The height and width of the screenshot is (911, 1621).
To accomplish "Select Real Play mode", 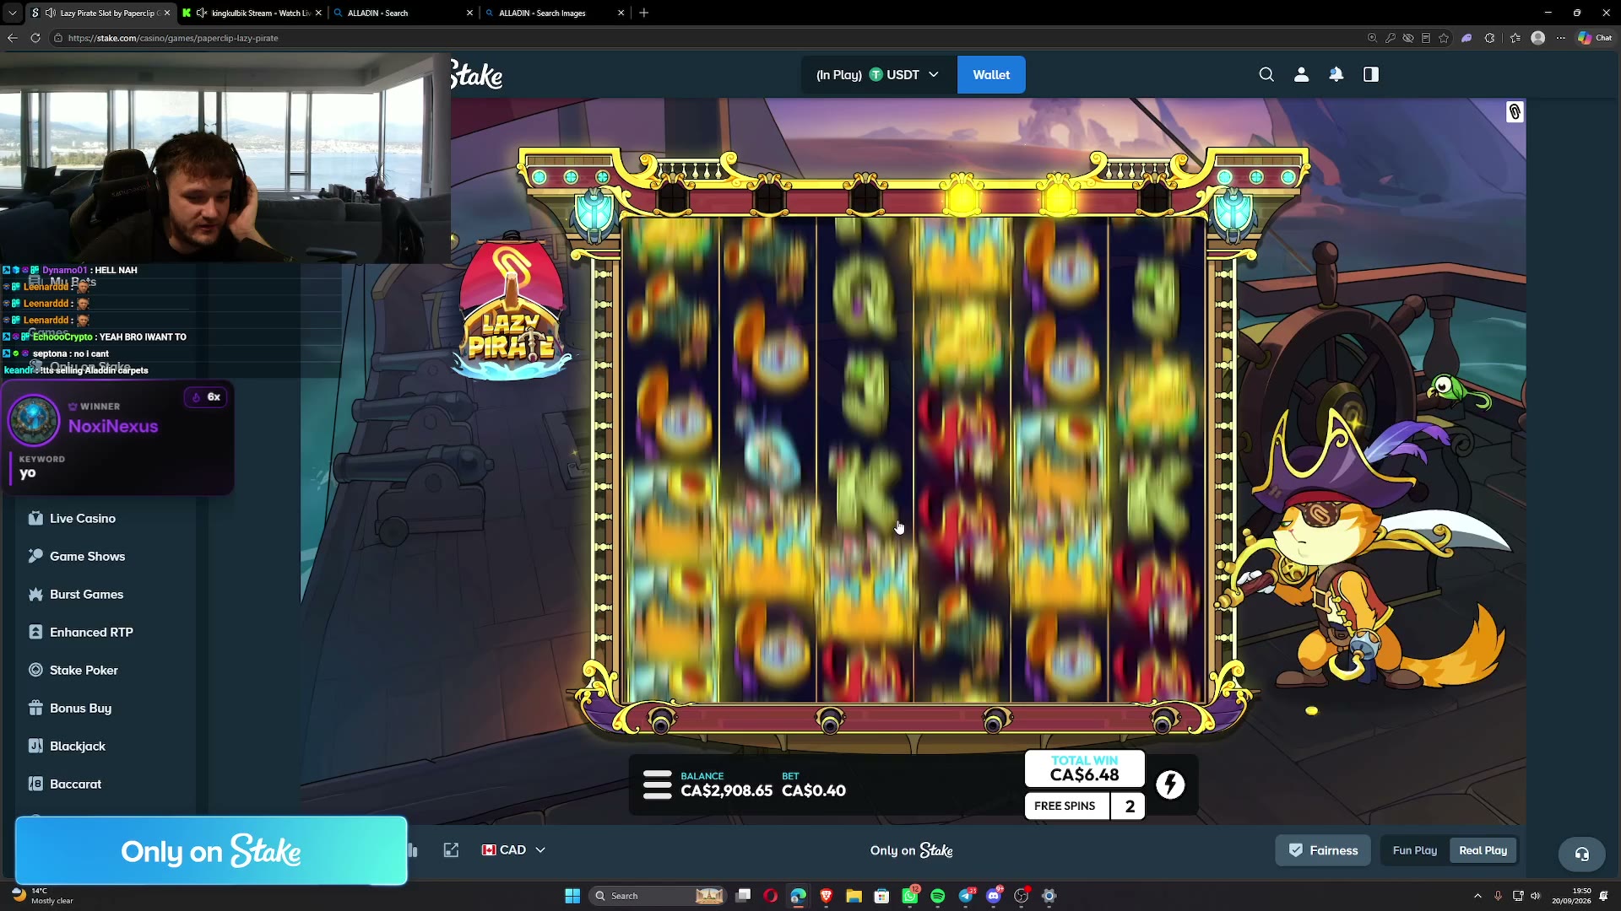I will pos(1483,850).
